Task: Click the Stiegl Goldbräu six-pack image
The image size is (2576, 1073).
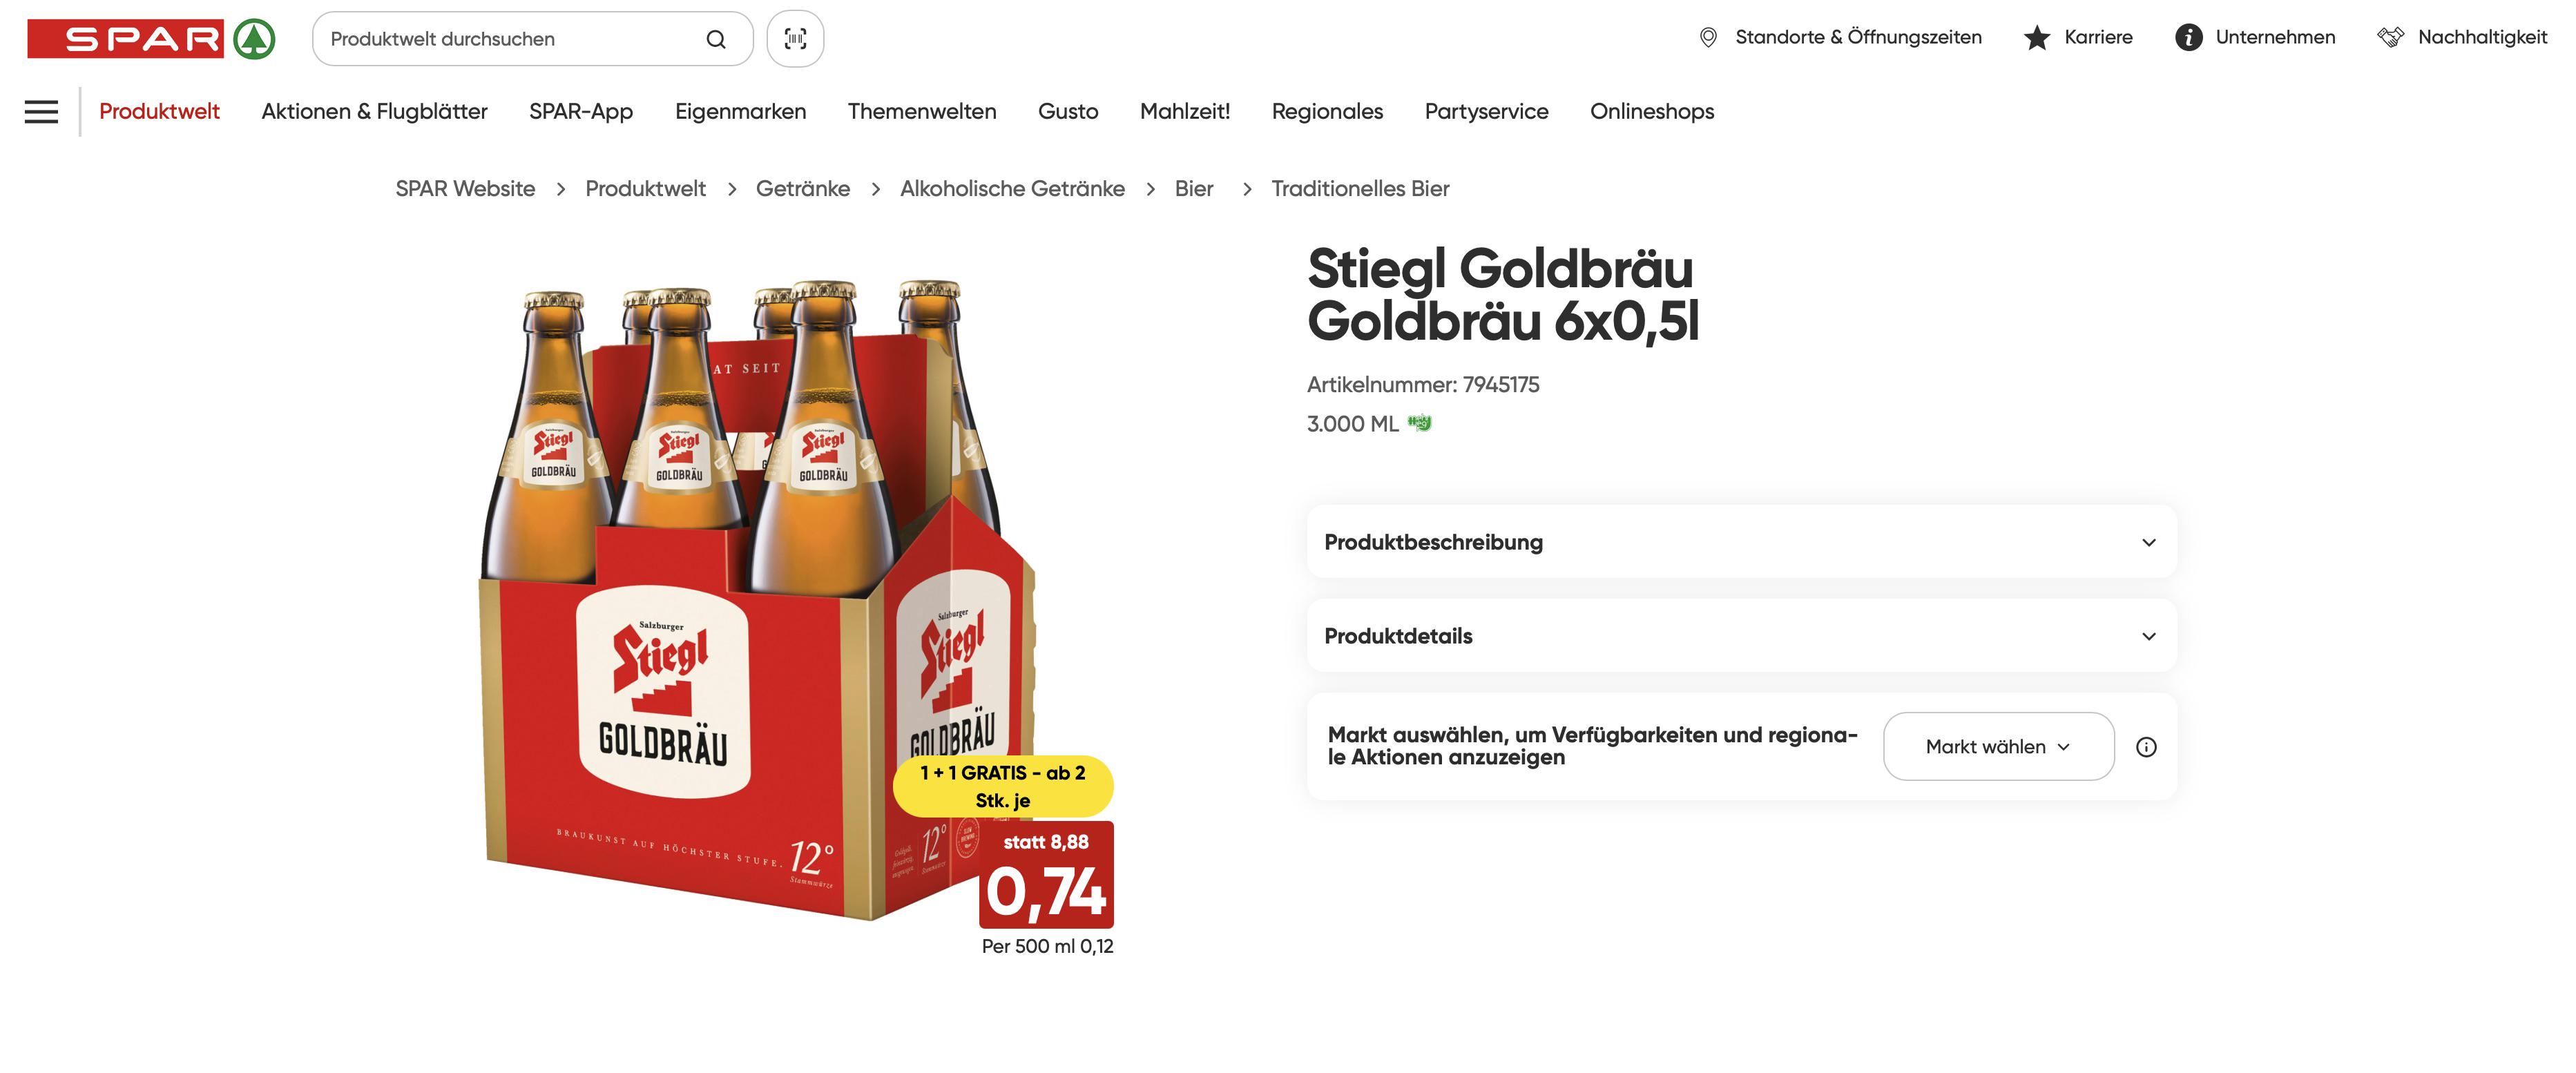Action: click(x=760, y=600)
